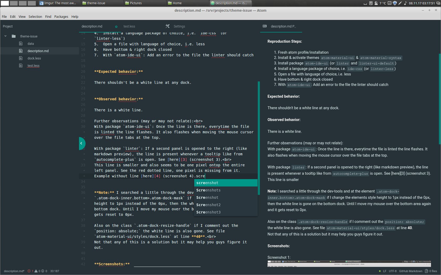Open the Help menu
This screenshot has height=275, width=441.
coord(75,16)
